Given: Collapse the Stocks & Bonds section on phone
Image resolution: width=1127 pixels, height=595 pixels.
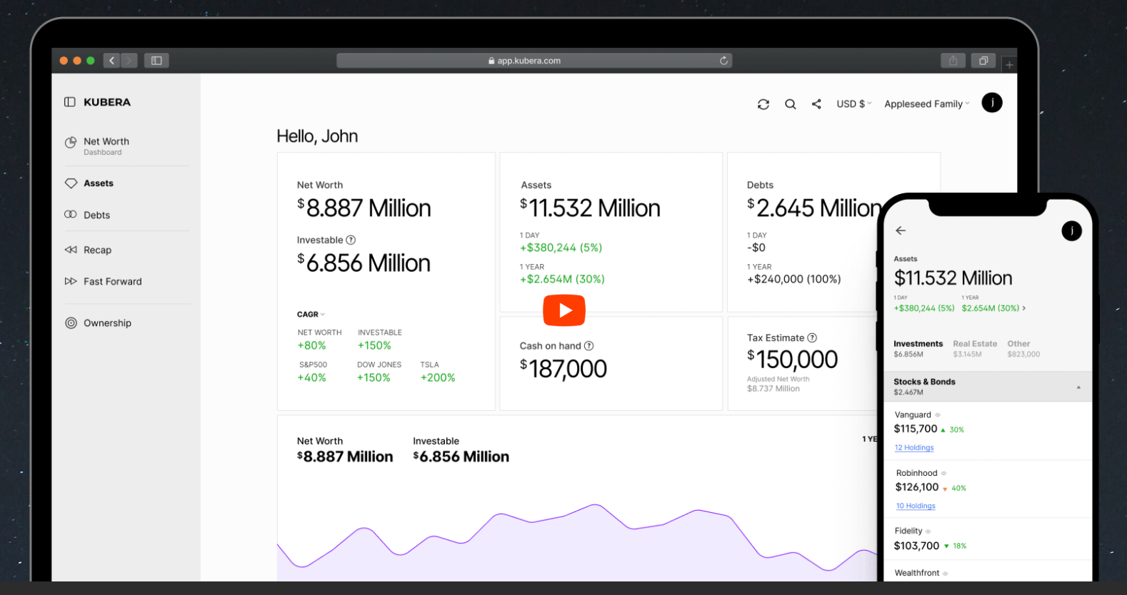Looking at the screenshot, I should [x=1078, y=387].
